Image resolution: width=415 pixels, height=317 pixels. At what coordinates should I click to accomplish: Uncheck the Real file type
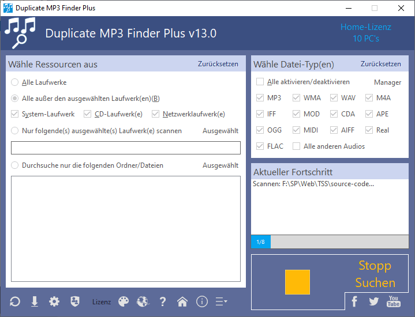coord(369,130)
